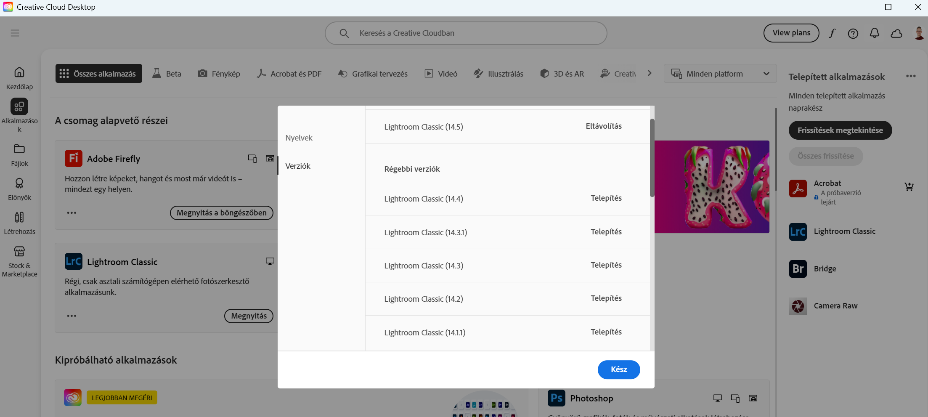Switch to Verziók in dialog
This screenshot has width=928, height=417.
tap(298, 166)
